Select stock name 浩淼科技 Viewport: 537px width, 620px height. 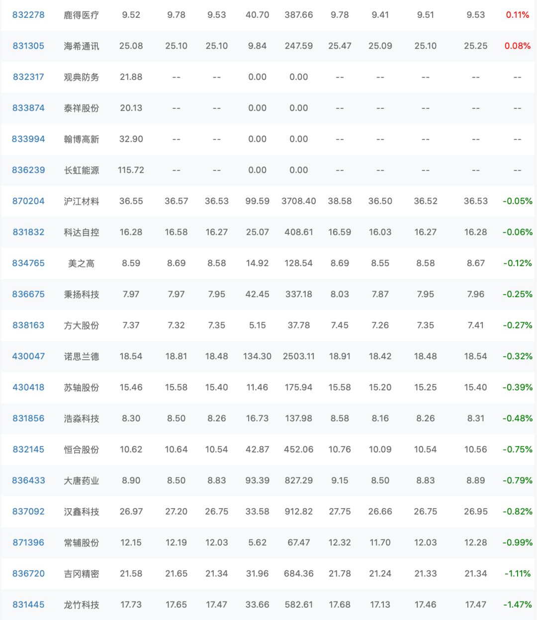click(82, 418)
